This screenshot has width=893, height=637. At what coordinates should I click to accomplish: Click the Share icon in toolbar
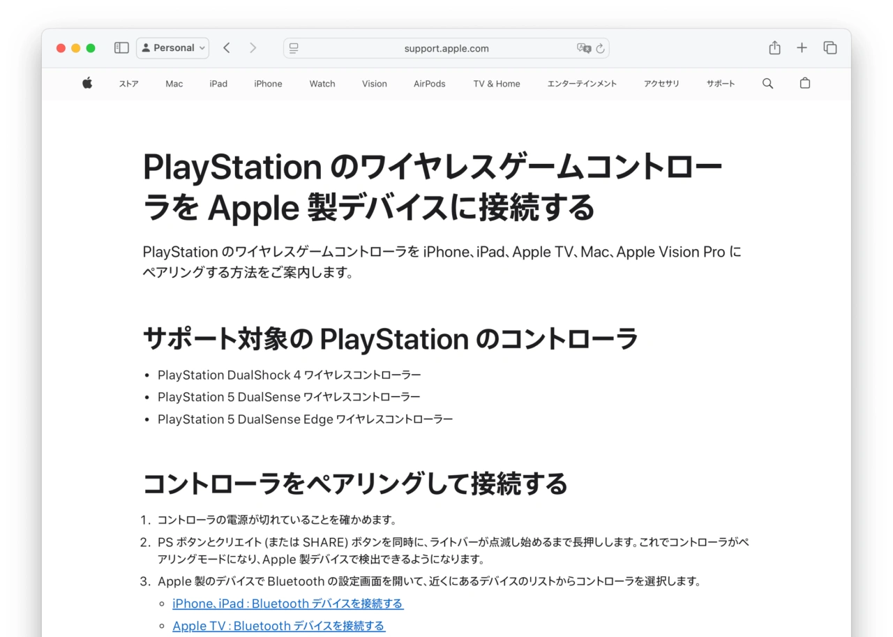click(x=774, y=48)
